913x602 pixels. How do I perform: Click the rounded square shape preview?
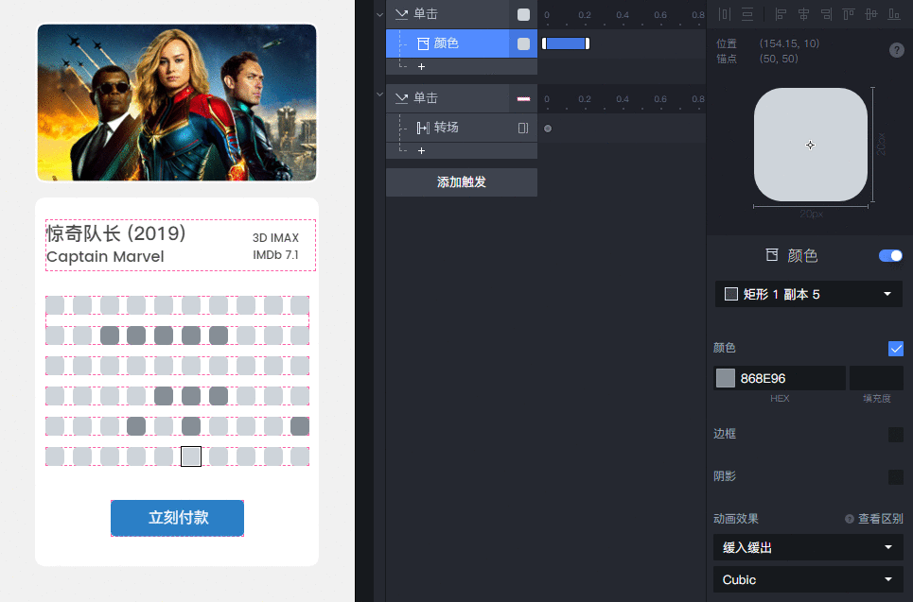[811, 145]
